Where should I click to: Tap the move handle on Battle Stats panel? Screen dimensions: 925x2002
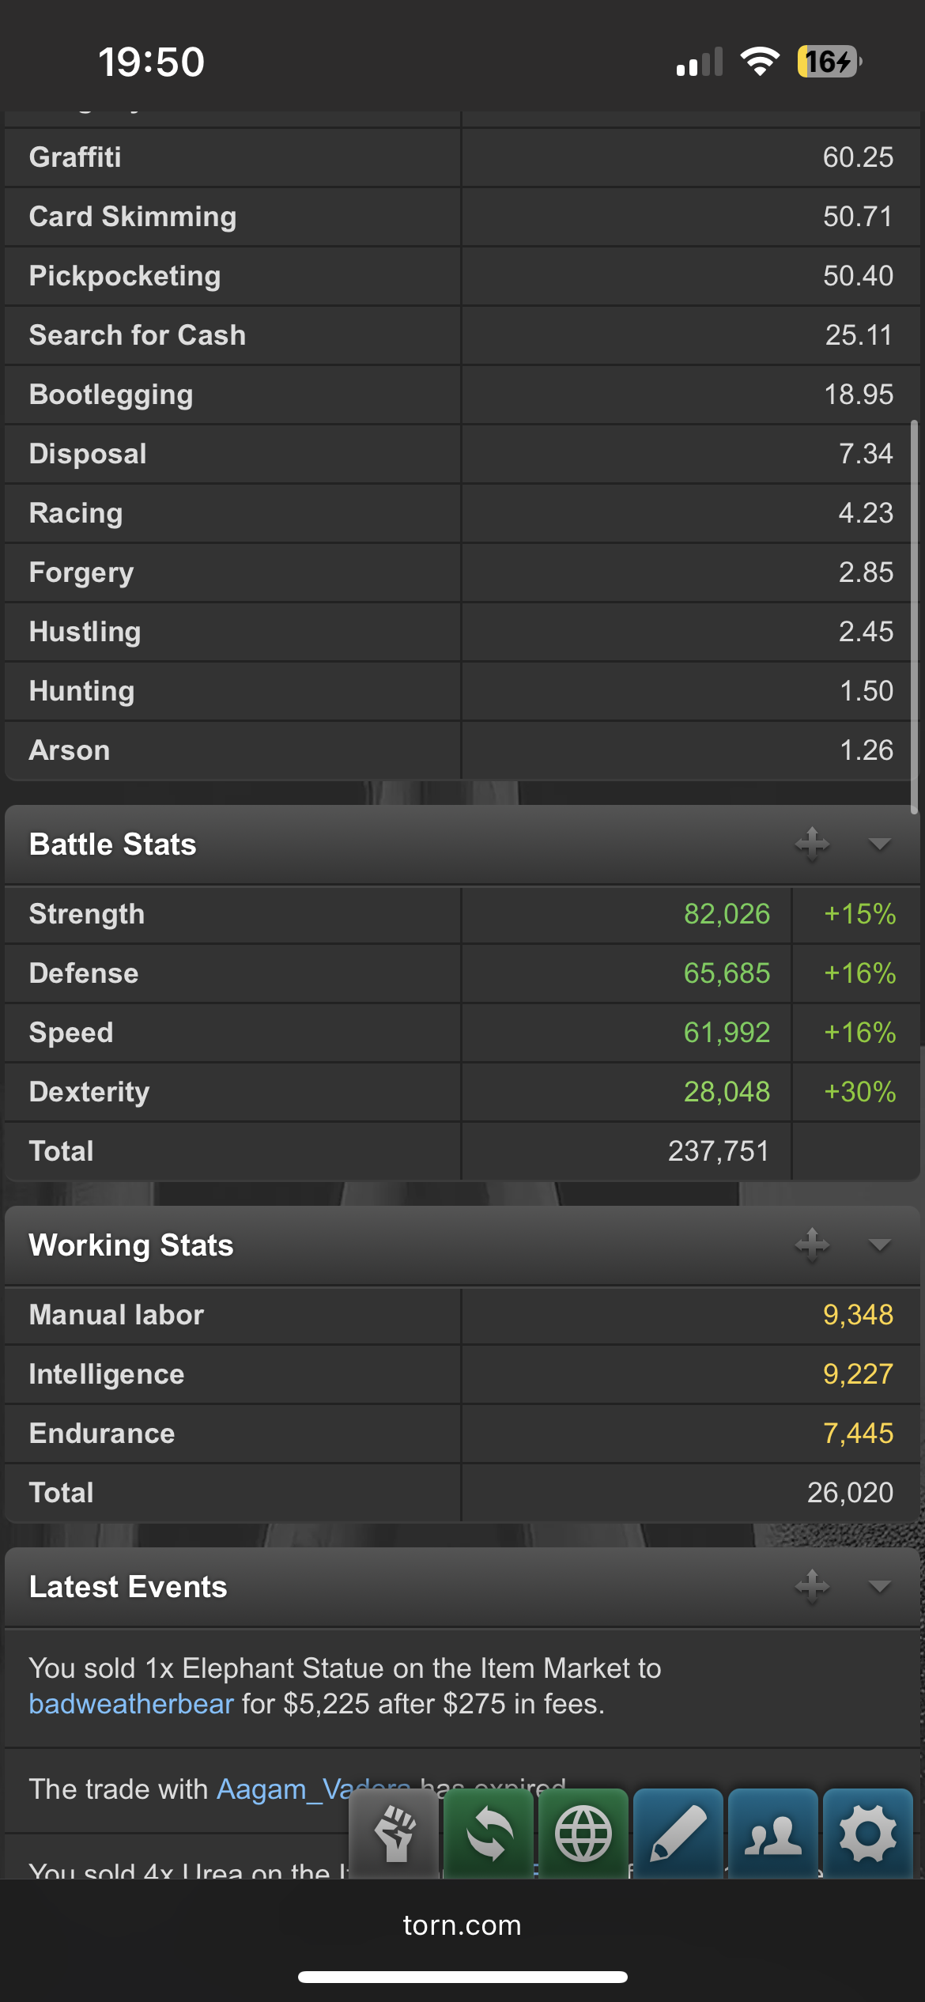pos(812,844)
